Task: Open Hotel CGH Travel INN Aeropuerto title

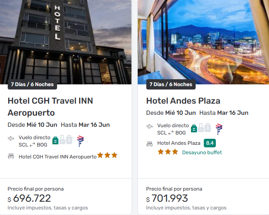Action: pyautogui.click(x=51, y=107)
